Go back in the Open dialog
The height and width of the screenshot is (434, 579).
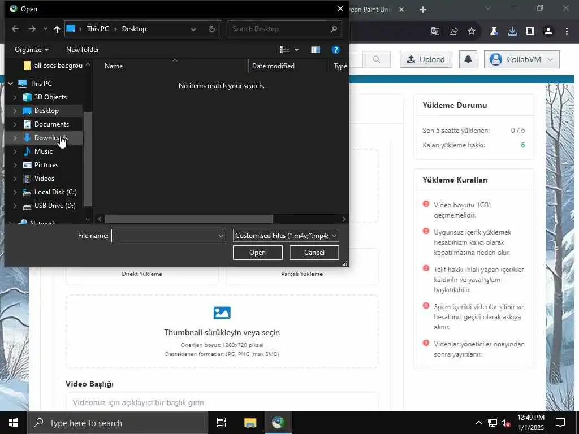coord(15,29)
